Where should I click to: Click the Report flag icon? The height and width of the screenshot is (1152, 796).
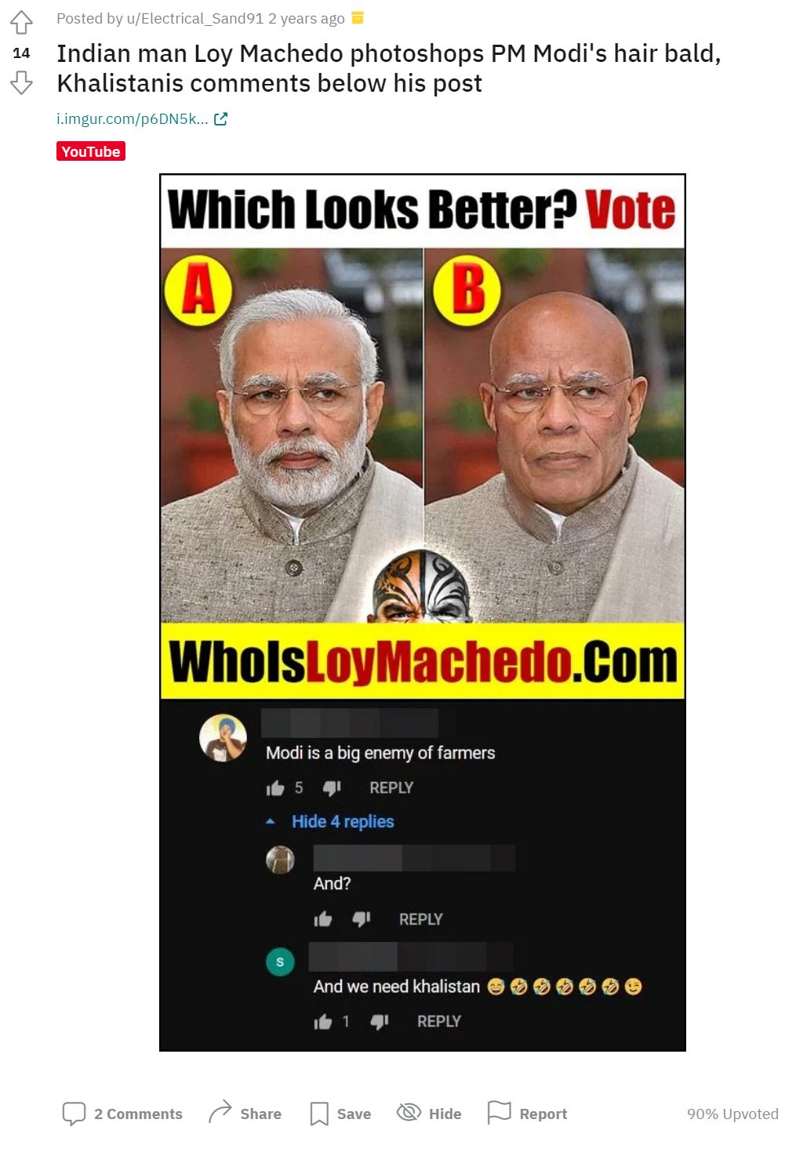point(499,1112)
